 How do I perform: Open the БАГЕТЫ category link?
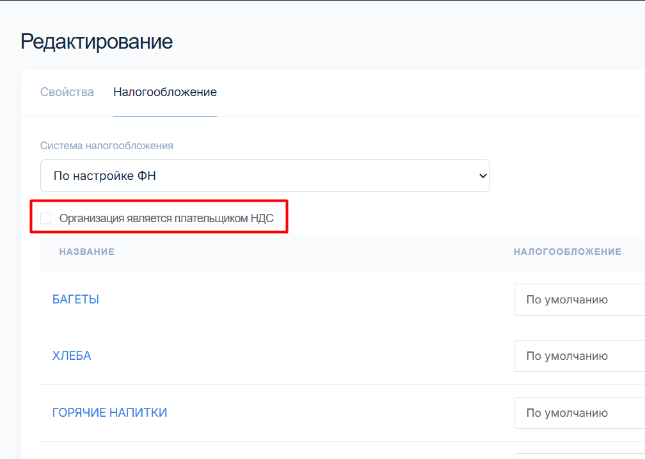point(76,300)
